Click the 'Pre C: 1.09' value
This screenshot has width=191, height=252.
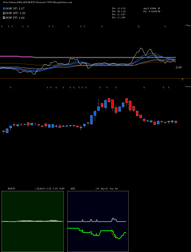pos(119,18)
